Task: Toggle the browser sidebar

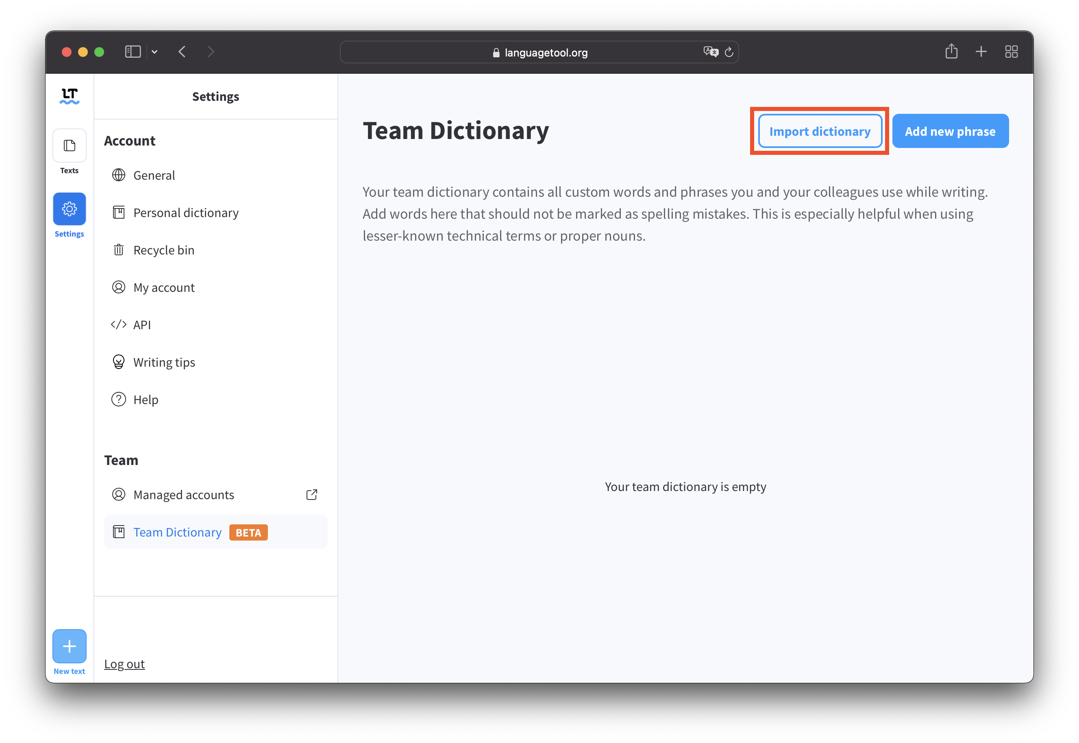Action: (132, 52)
